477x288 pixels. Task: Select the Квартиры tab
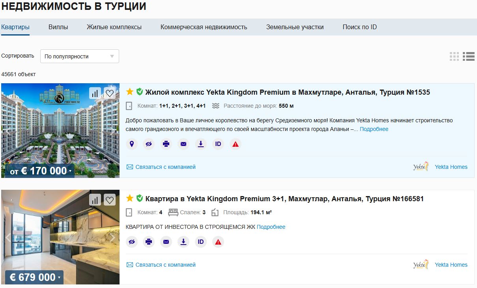15,27
